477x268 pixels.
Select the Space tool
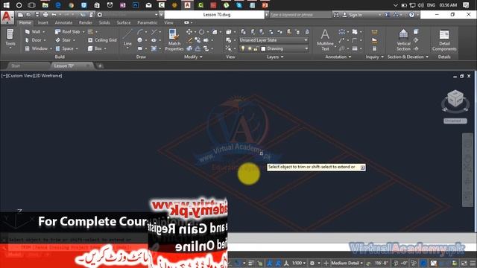click(65, 48)
